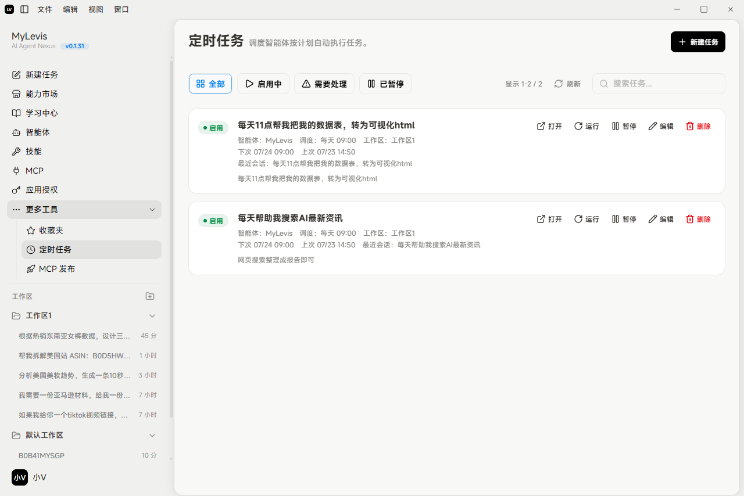Screen dimensions: 744x496
Task: Focus the 搜索任务 search field
Action: [x=659, y=84]
